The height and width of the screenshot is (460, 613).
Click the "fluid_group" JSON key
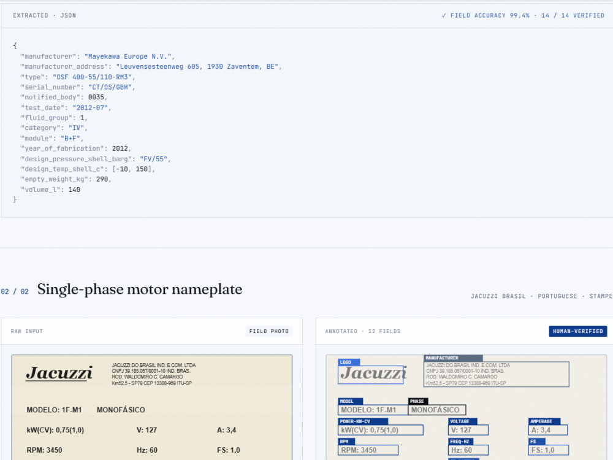tap(47, 118)
